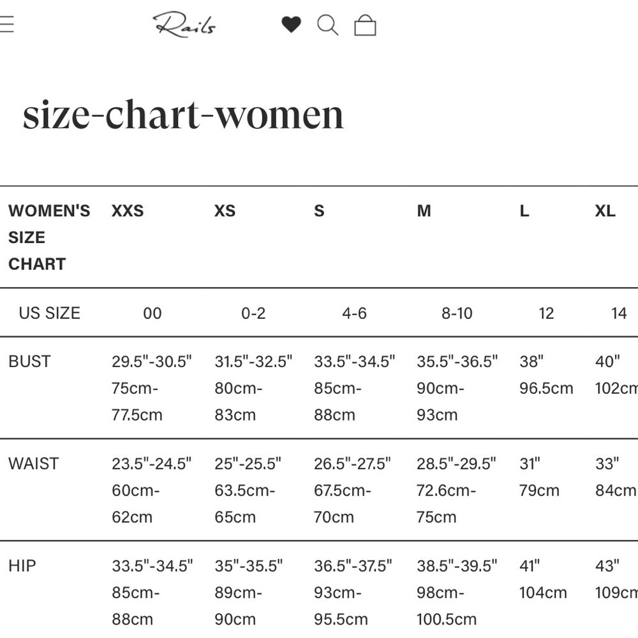Click the Rails logo

(x=184, y=25)
